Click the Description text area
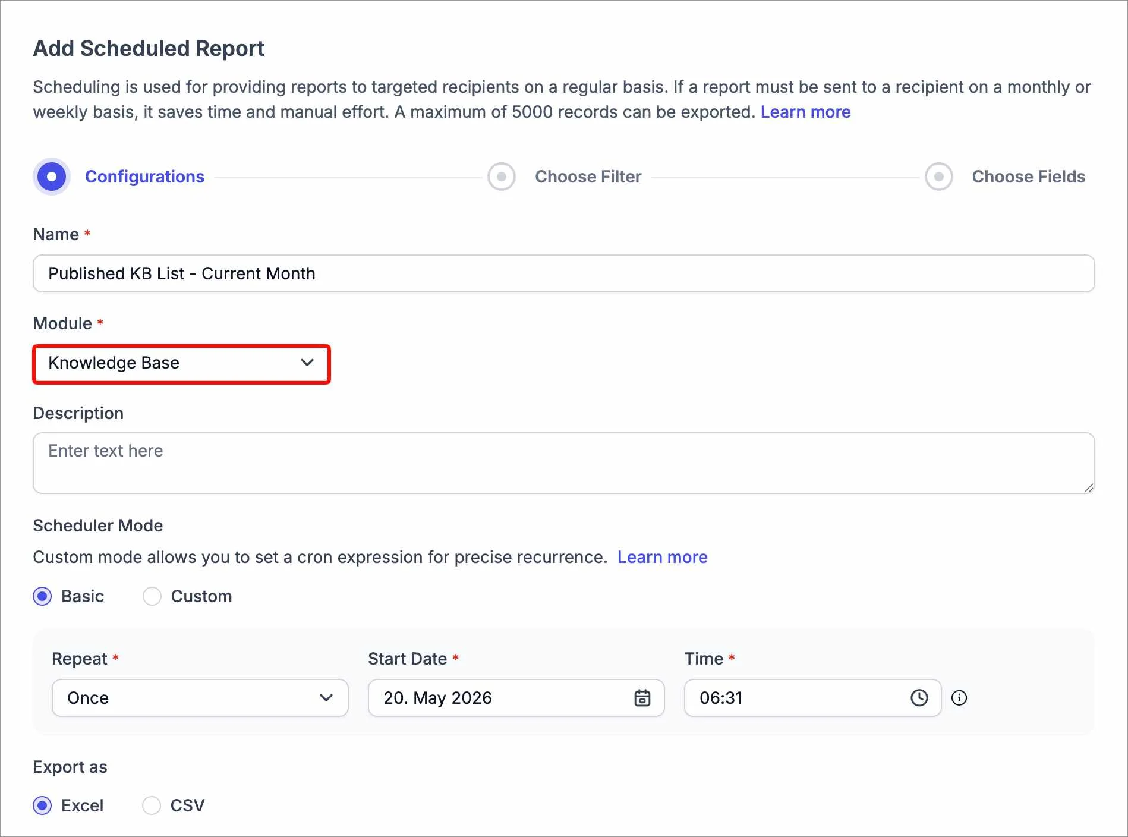 (x=564, y=463)
